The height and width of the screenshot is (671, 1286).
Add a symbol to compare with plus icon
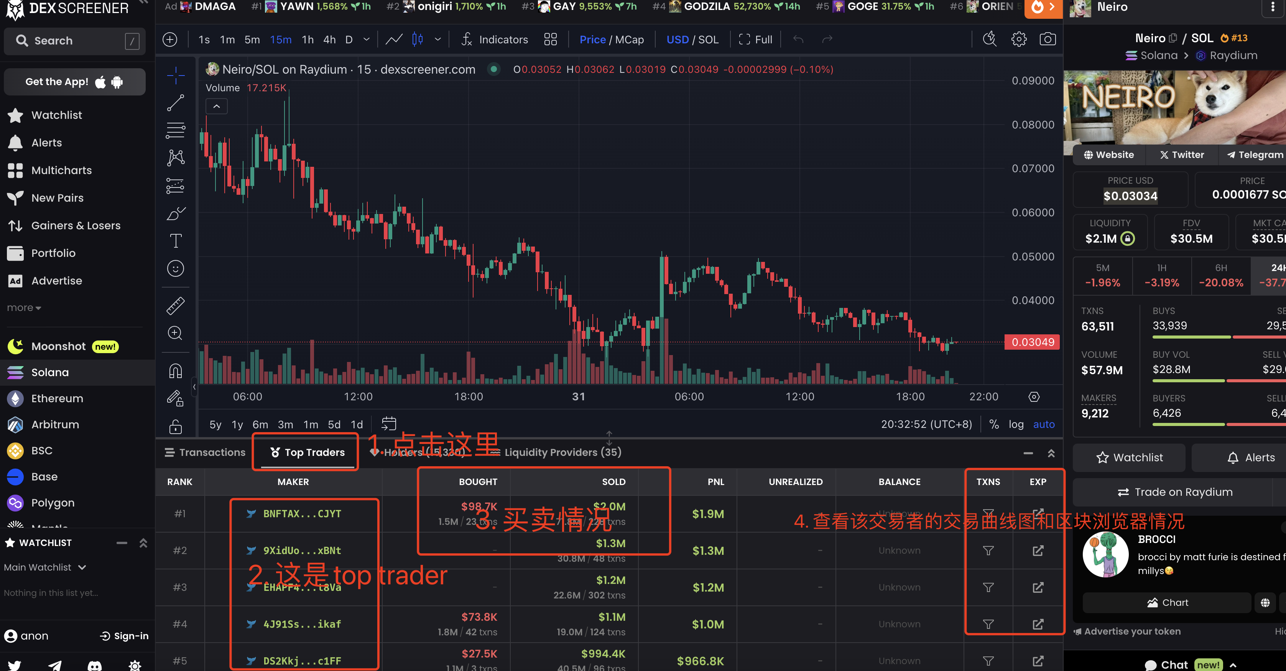pos(170,39)
